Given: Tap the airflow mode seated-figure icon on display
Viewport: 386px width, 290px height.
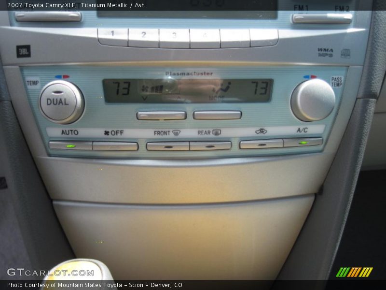Looking at the screenshot, I should tap(223, 88).
